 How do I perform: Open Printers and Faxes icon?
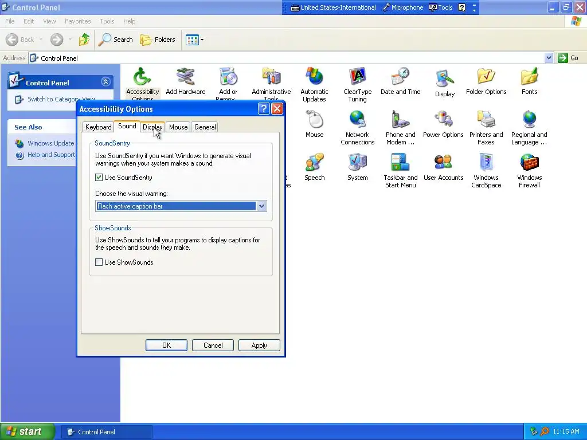(486, 128)
